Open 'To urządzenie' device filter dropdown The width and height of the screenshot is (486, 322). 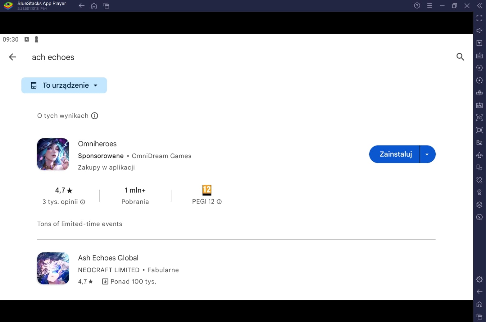coord(64,85)
